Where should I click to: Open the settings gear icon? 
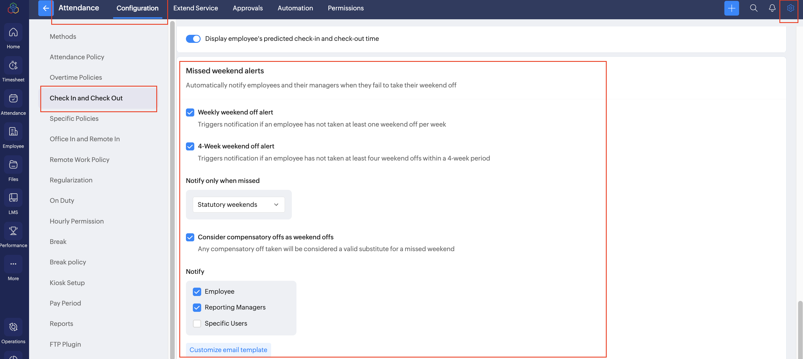pos(790,8)
